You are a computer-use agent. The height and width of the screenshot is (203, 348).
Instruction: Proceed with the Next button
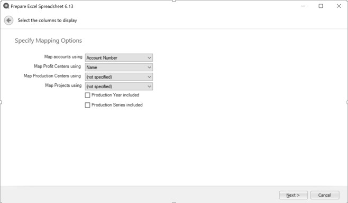click(293, 195)
